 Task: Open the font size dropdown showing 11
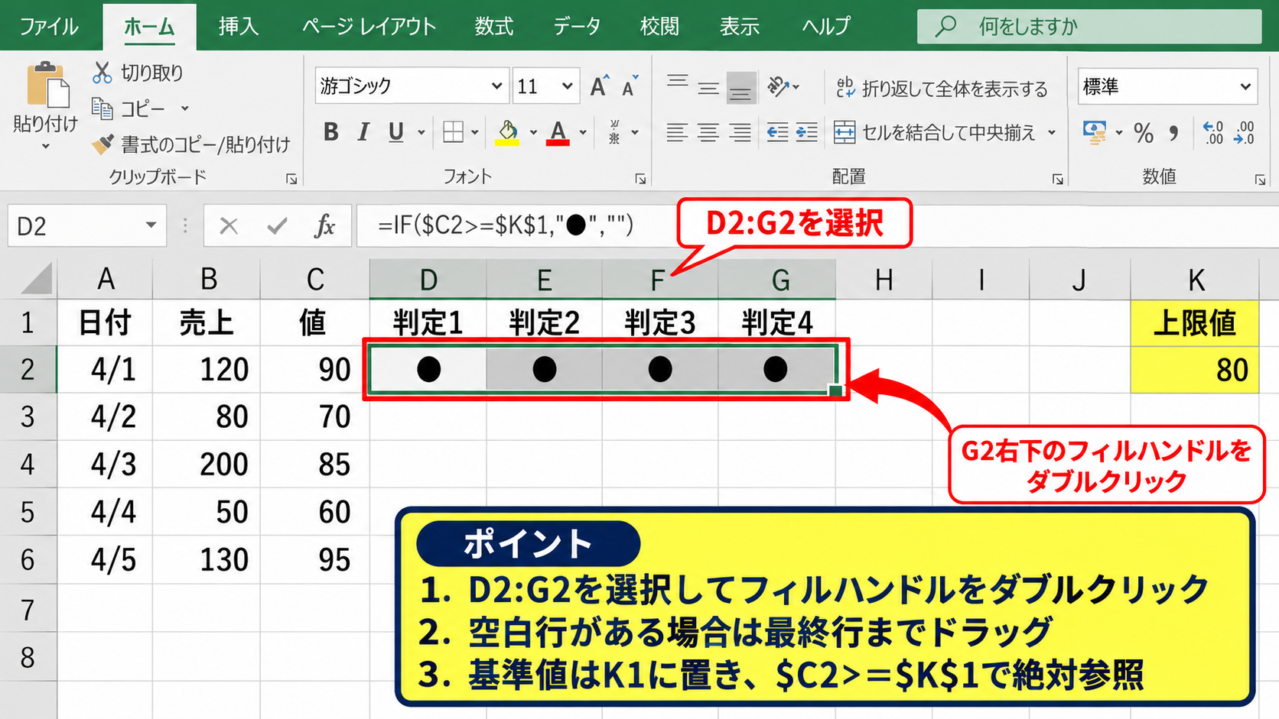click(x=567, y=86)
